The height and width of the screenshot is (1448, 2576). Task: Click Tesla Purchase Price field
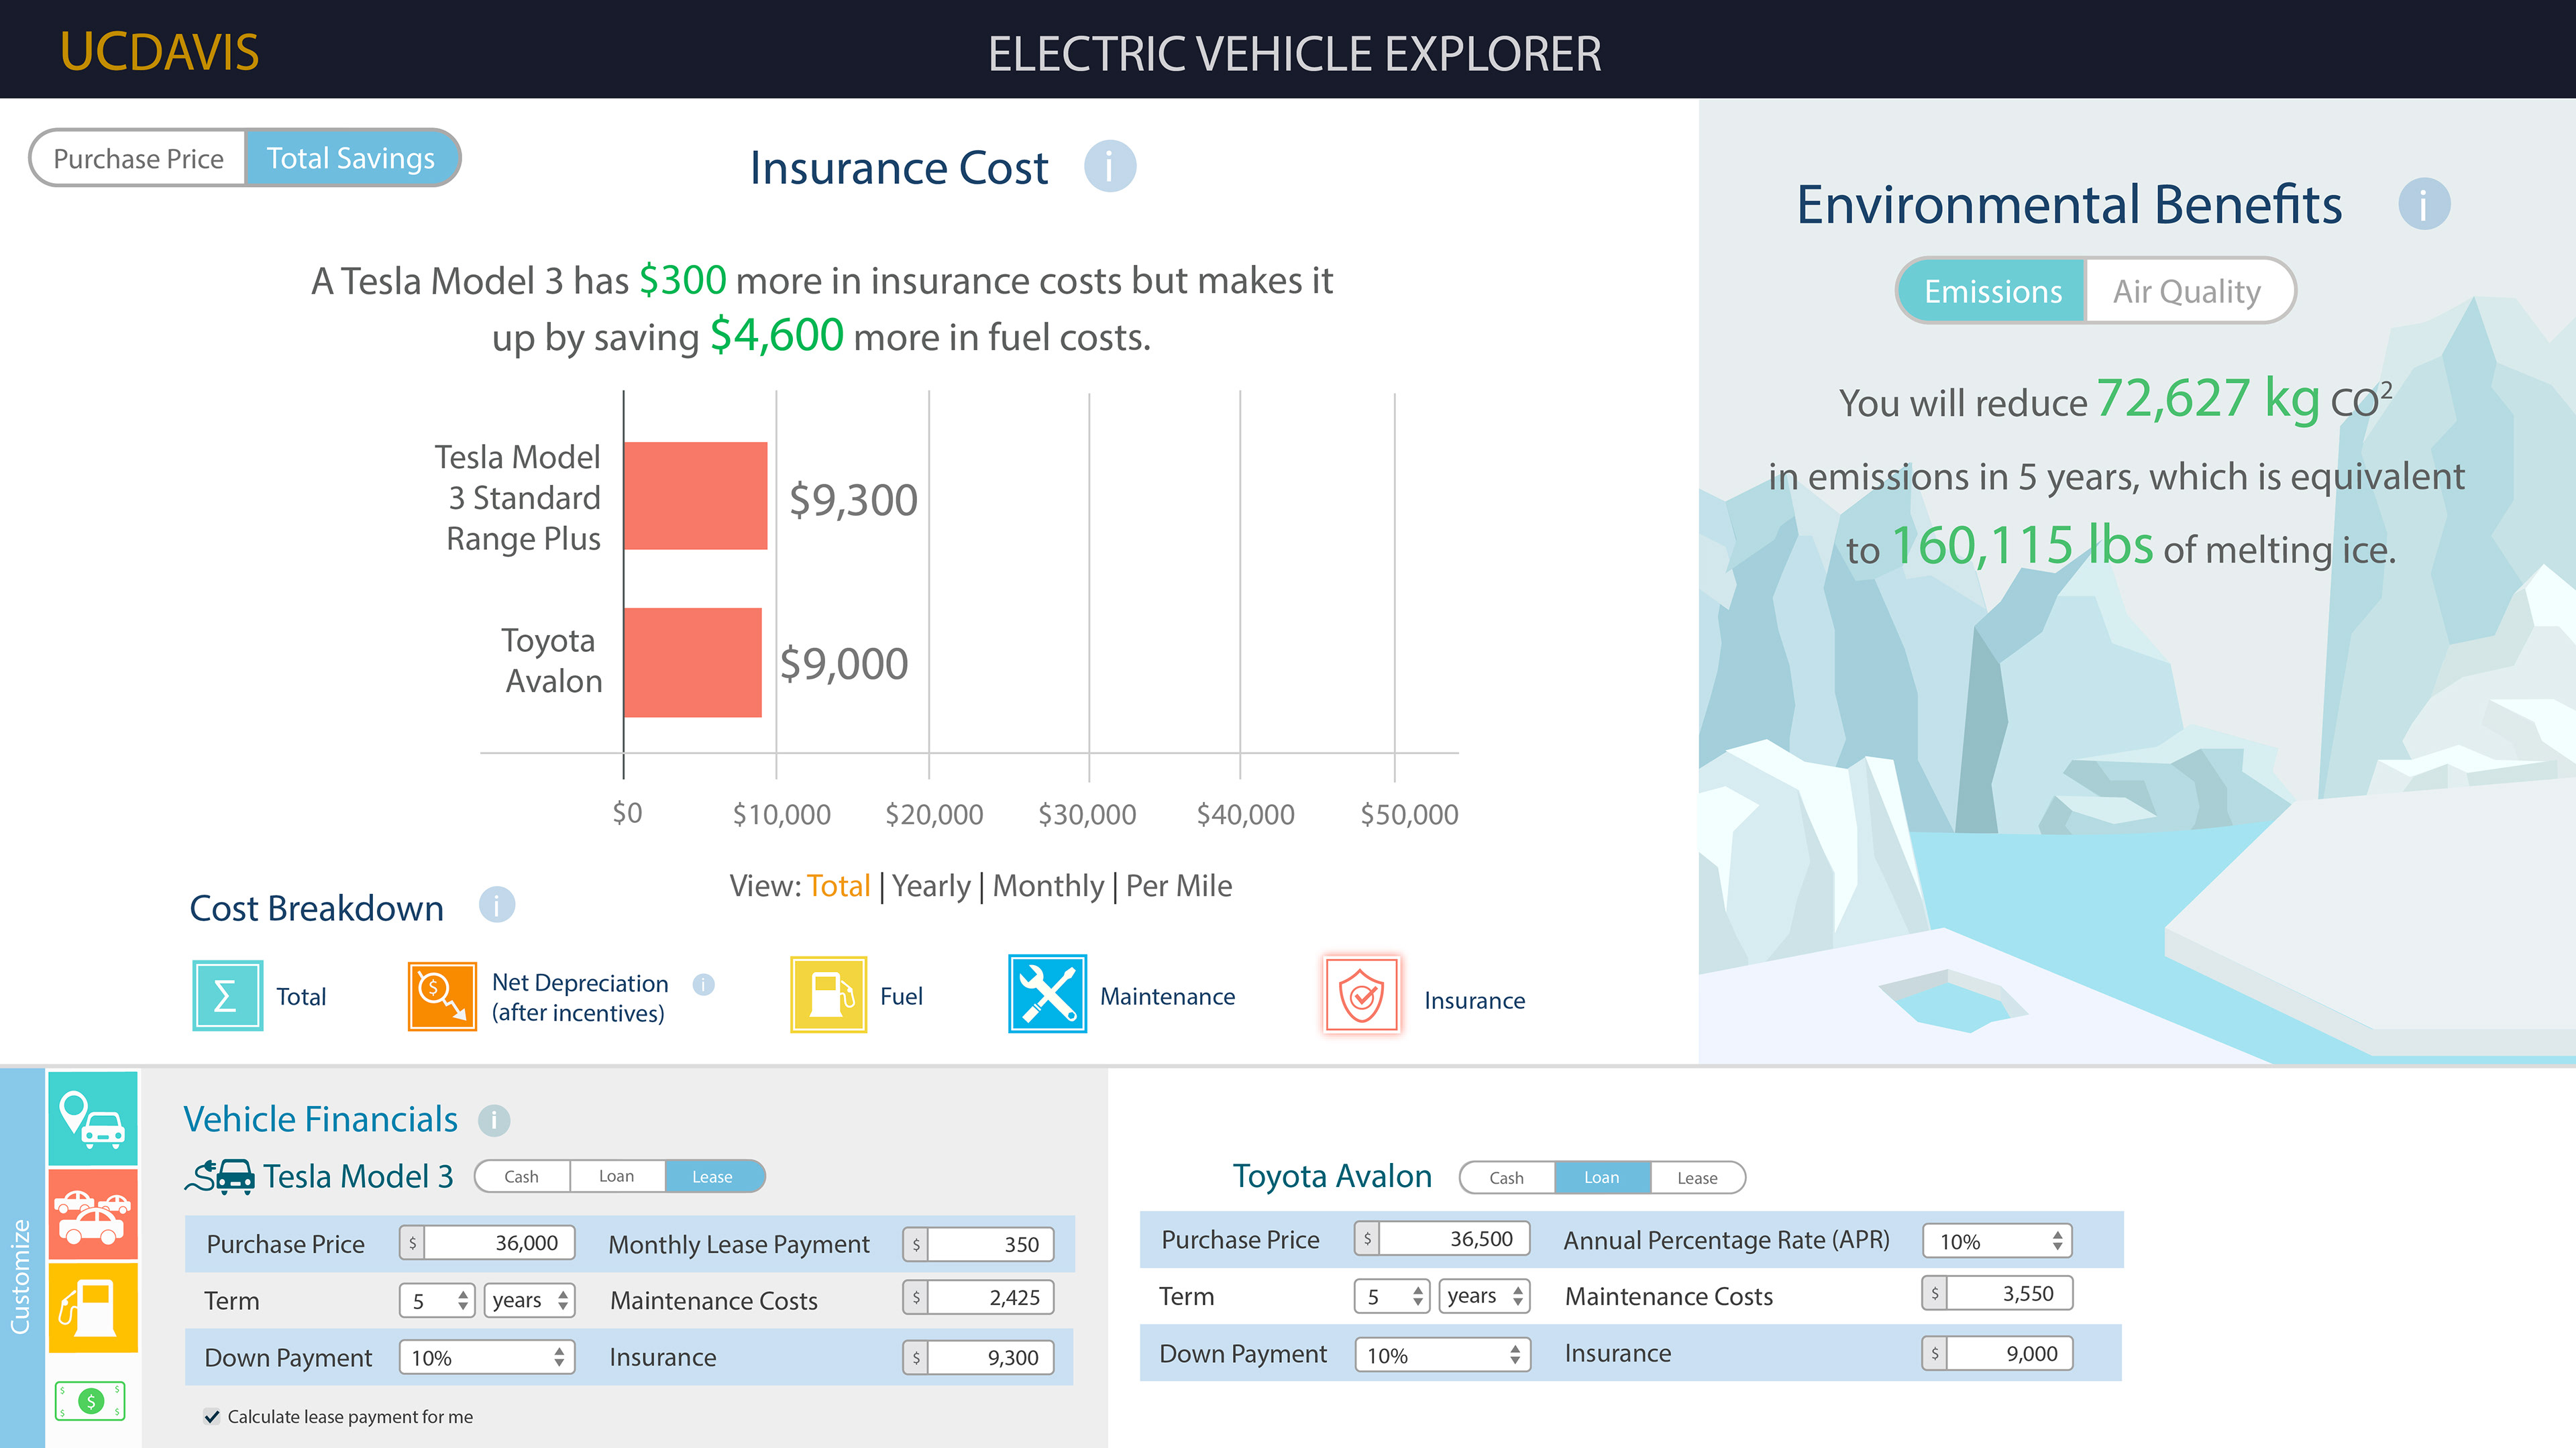487,1243
